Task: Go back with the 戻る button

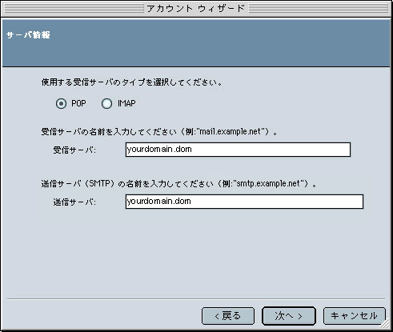Action: (x=228, y=316)
